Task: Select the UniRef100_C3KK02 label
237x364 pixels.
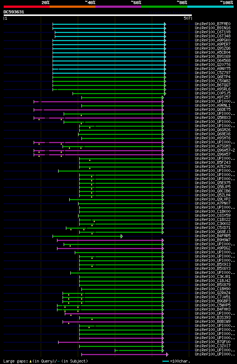Action: tap(213, 224)
